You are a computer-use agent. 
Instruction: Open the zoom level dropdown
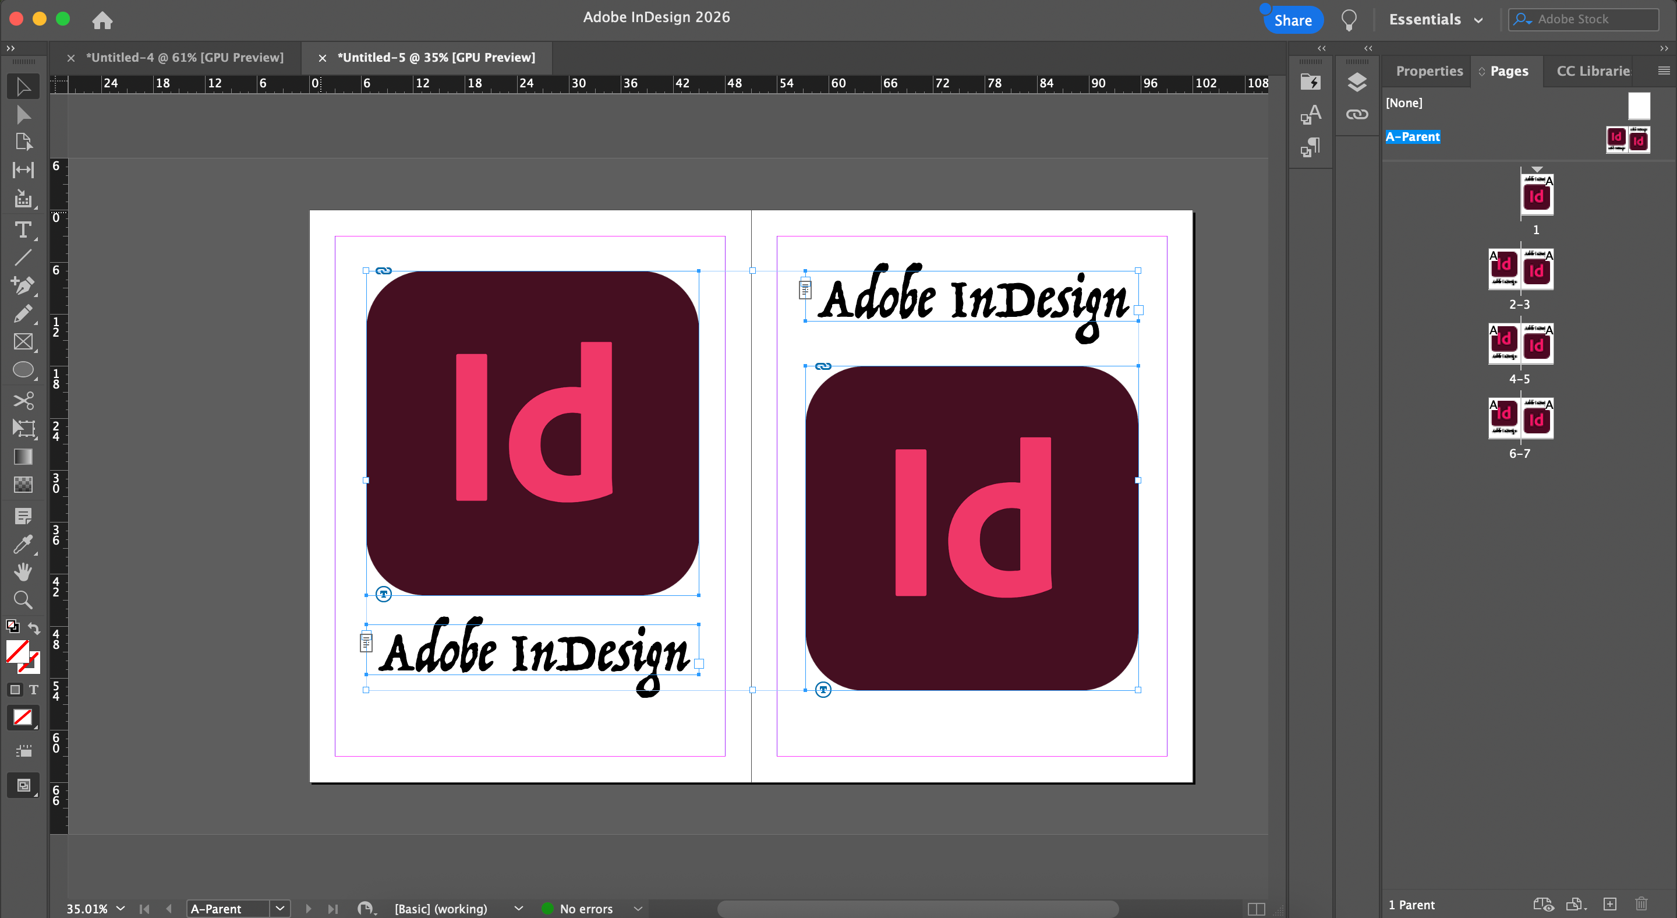coord(121,908)
